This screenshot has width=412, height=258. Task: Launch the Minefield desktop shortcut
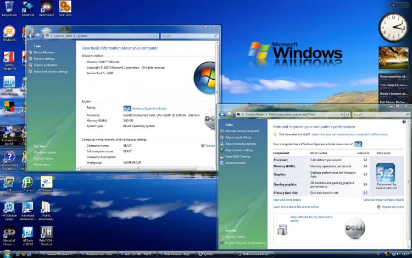pyautogui.click(x=28, y=8)
